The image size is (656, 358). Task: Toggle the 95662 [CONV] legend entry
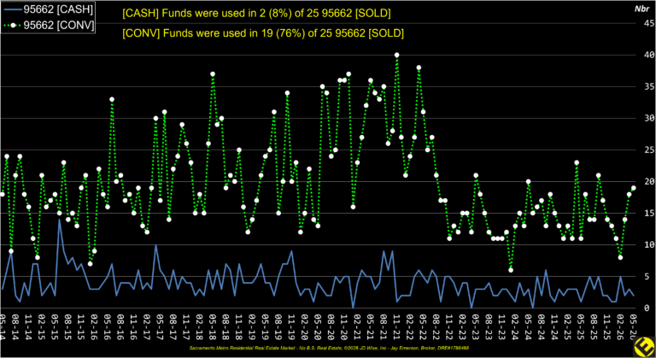point(48,25)
